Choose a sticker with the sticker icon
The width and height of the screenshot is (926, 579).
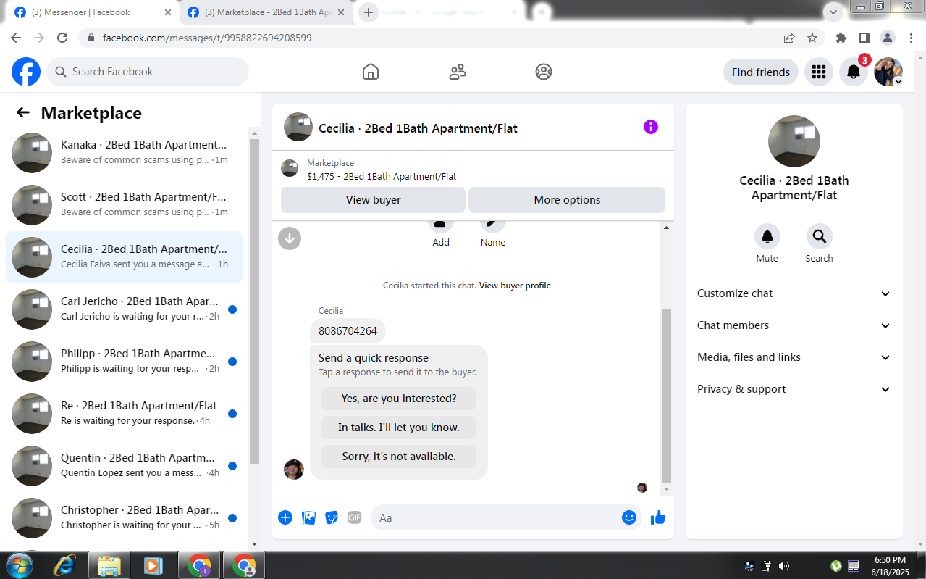click(x=332, y=517)
